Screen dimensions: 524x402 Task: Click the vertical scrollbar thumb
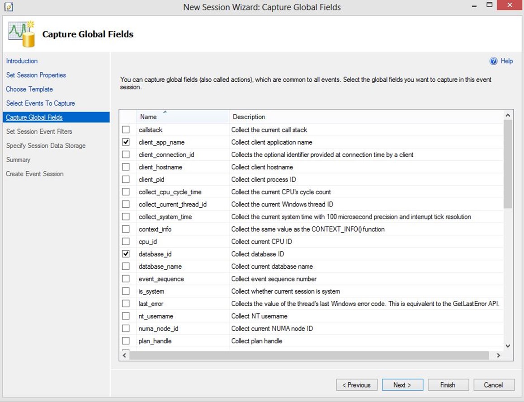click(508, 164)
